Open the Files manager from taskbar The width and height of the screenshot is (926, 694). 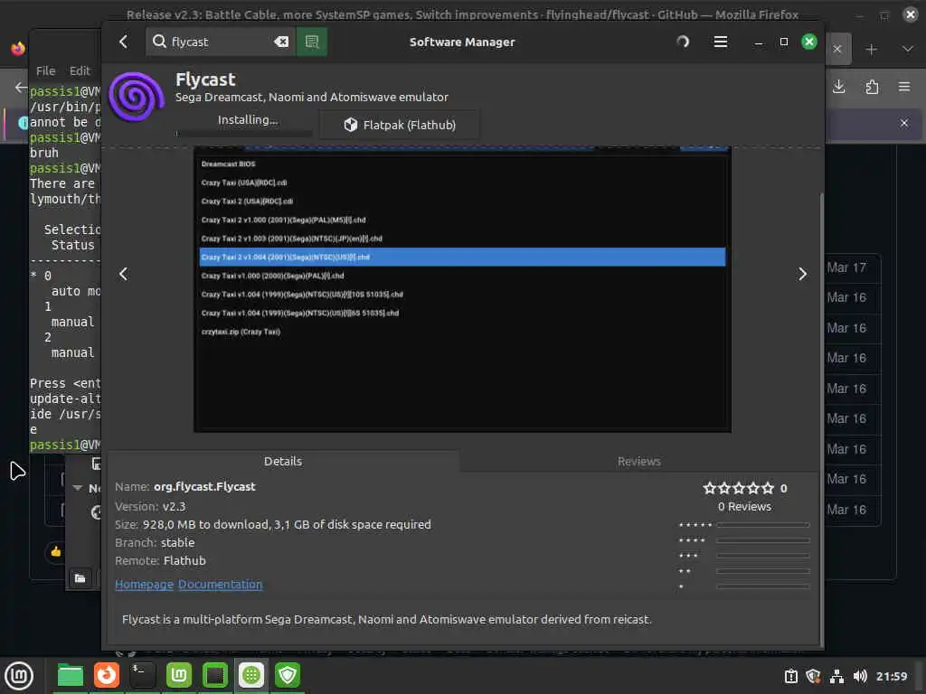click(x=71, y=675)
